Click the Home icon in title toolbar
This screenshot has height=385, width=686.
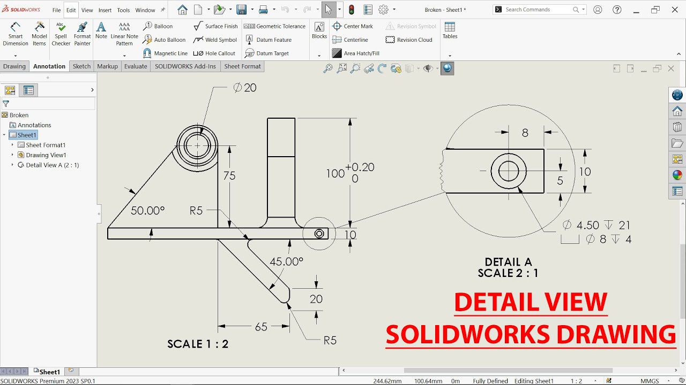click(182, 10)
